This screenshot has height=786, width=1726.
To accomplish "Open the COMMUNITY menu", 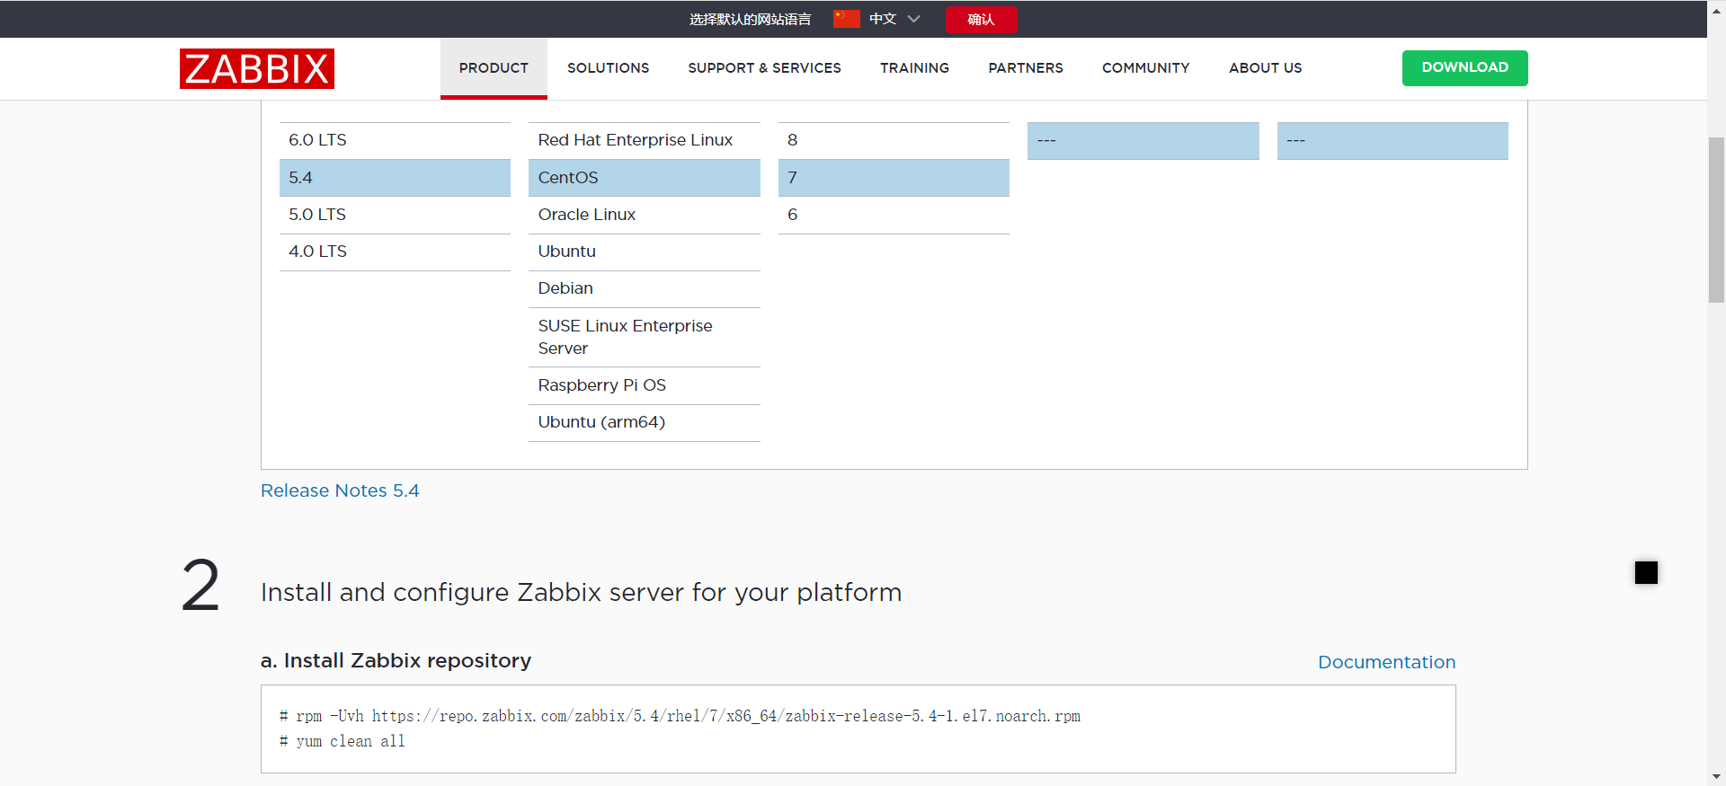I will pyautogui.click(x=1145, y=68).
